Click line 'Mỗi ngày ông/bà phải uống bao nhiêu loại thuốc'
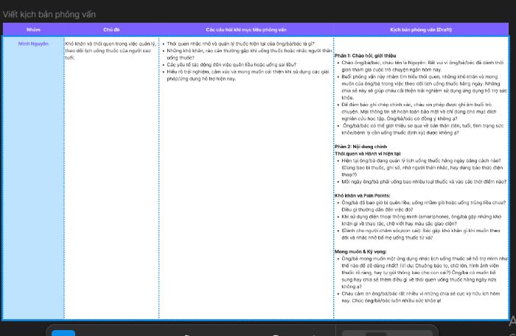 click(424, 182)
